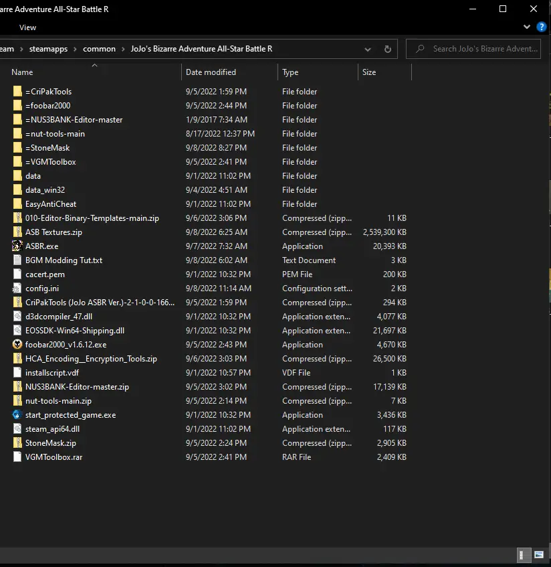Screen dimensions: 551x567
Task: Click the foobar2000_v1.6.12.exe icon
Action: click(x=17, y=344)
